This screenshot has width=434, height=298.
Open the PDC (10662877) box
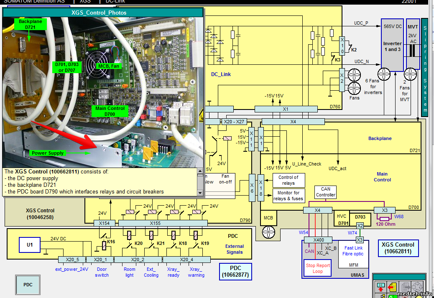[235, 272]
